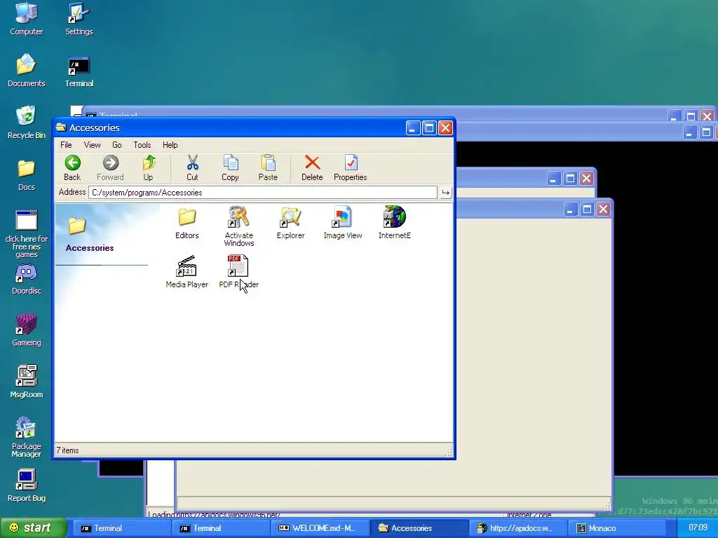The width and height of the screenshot is (718, 538).
Task: Select the Terminal desktop shortcut
Action: click(x=79, y=71)
